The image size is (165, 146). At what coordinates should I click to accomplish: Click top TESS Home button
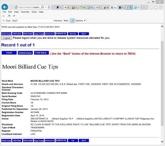[6, 34]
